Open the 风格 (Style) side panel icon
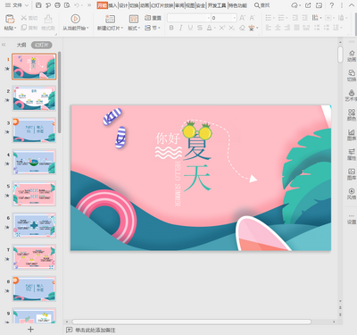Image resolution: width=357 pixels, height=335 pixels. [352, 193]
